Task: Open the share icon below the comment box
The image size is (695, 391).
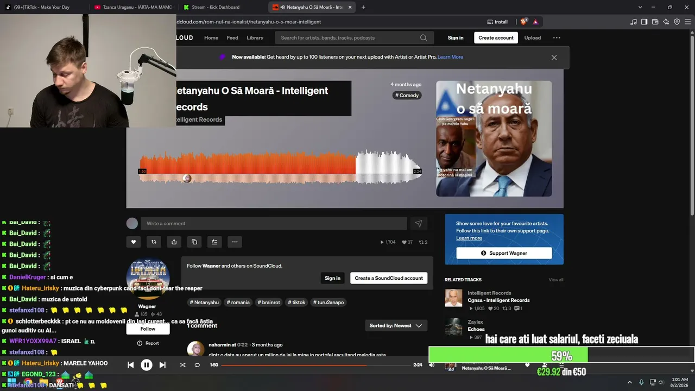Action: (174, 242)
